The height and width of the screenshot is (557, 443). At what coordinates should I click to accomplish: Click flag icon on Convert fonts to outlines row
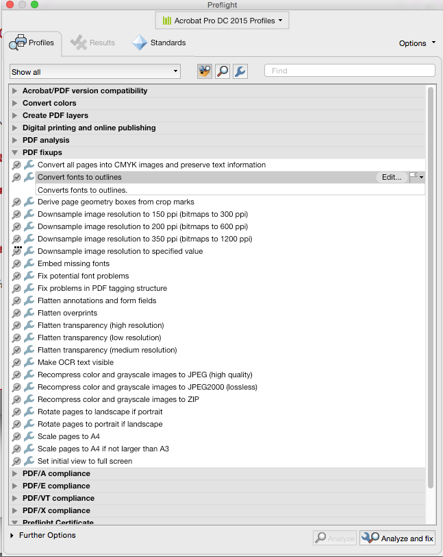[413, 177]
